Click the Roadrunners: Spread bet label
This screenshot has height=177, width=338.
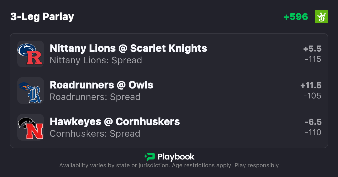tap(95, 97)
